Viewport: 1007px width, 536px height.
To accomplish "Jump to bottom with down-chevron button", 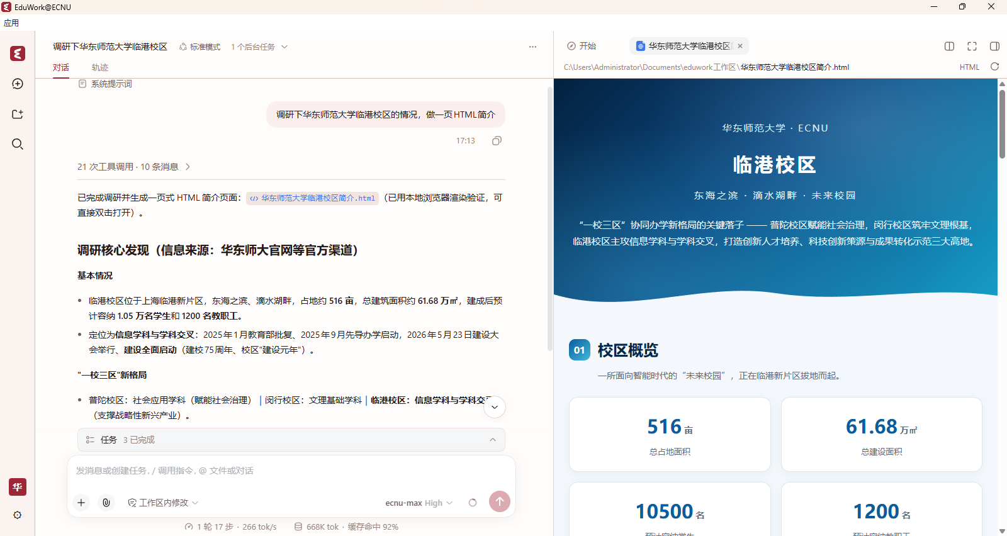I will [495, 407].
